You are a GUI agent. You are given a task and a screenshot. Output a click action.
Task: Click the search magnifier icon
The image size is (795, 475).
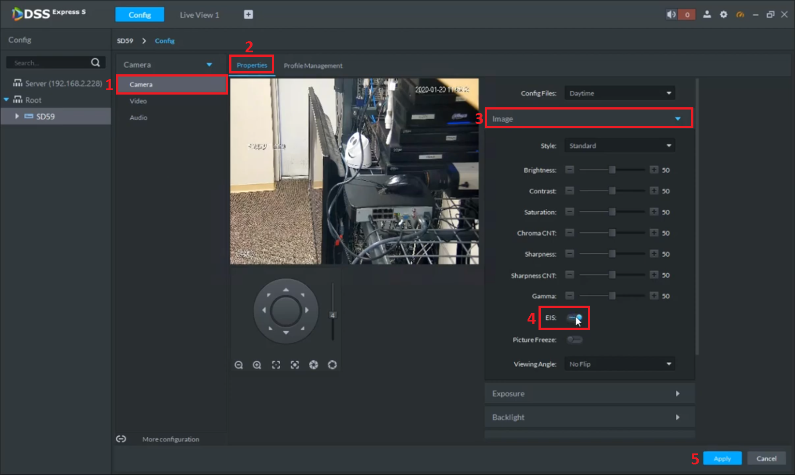coord(95,62)
